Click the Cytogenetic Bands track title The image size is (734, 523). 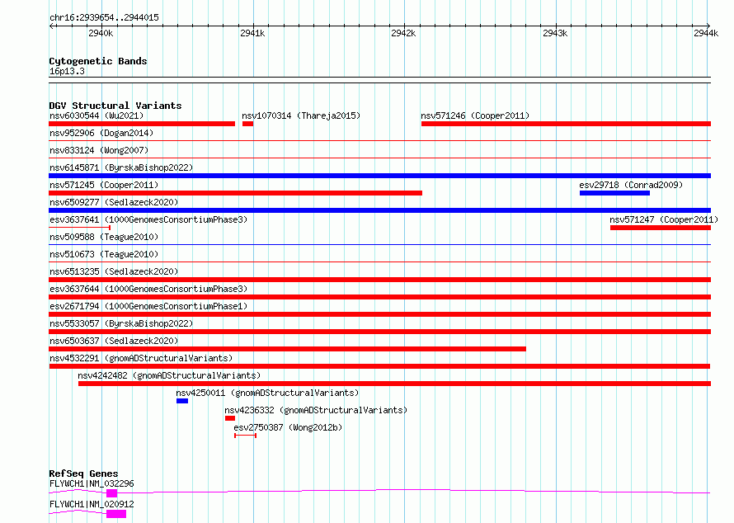(98, 61)
